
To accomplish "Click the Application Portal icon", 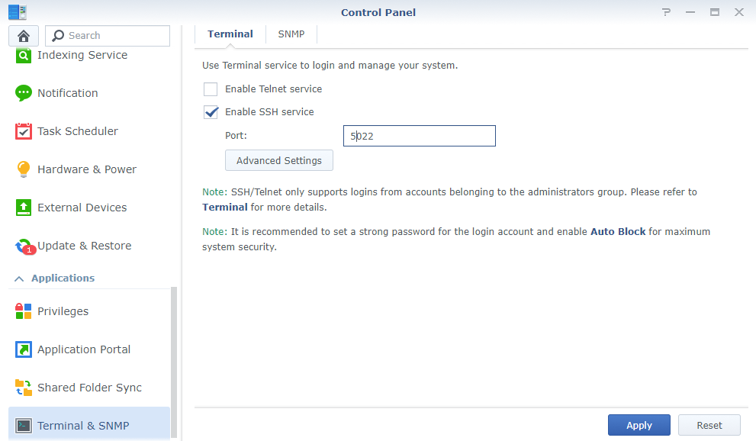I will [x=23, y=349].
